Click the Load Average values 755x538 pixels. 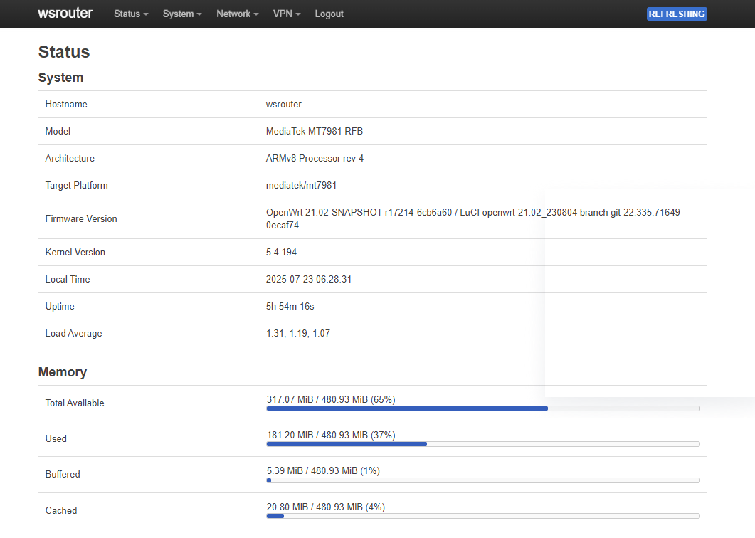point(298,334)
